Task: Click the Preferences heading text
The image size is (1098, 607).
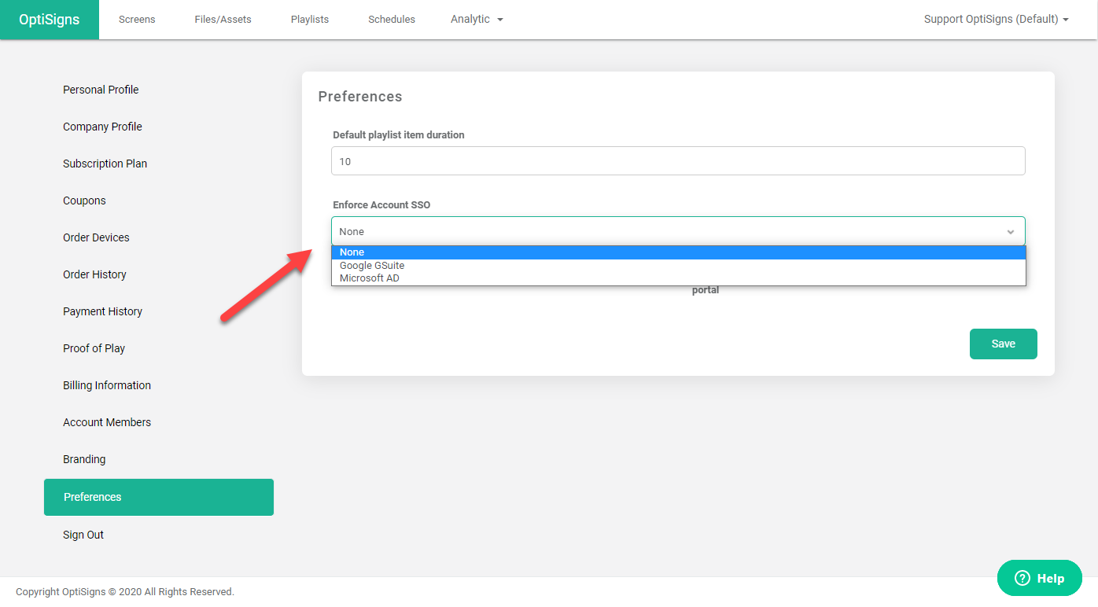Action: (x=360, y=97)
